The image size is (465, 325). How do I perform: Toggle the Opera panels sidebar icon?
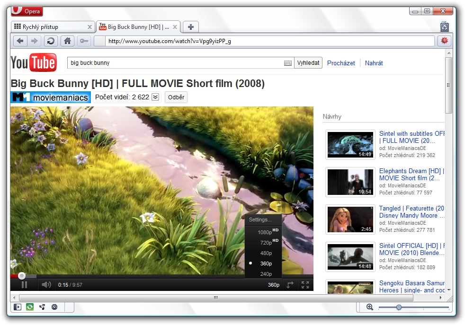pos(18,307)
